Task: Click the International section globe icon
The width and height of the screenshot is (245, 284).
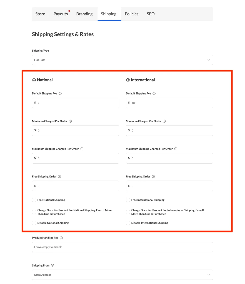Action: (128, 80)
